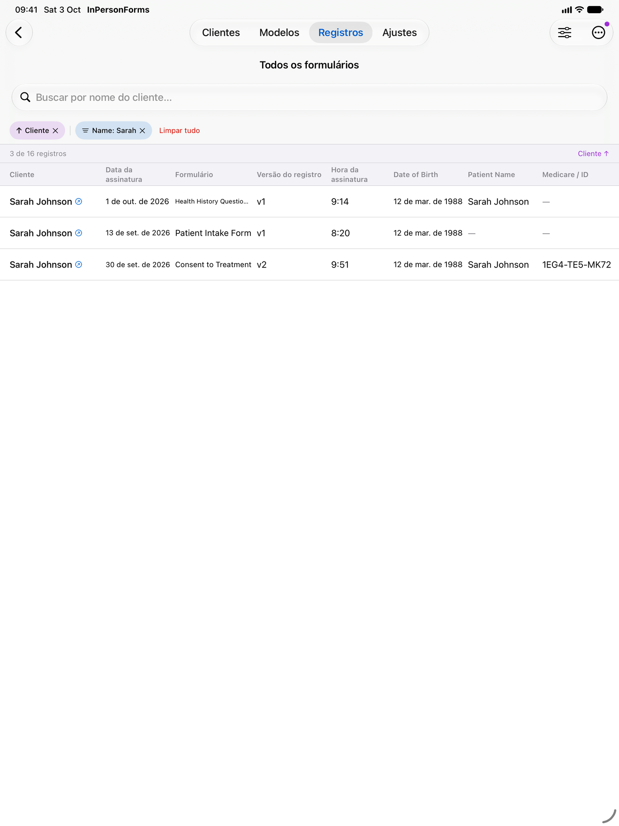Click the date 30 de set. de 2026

point(138,265)
